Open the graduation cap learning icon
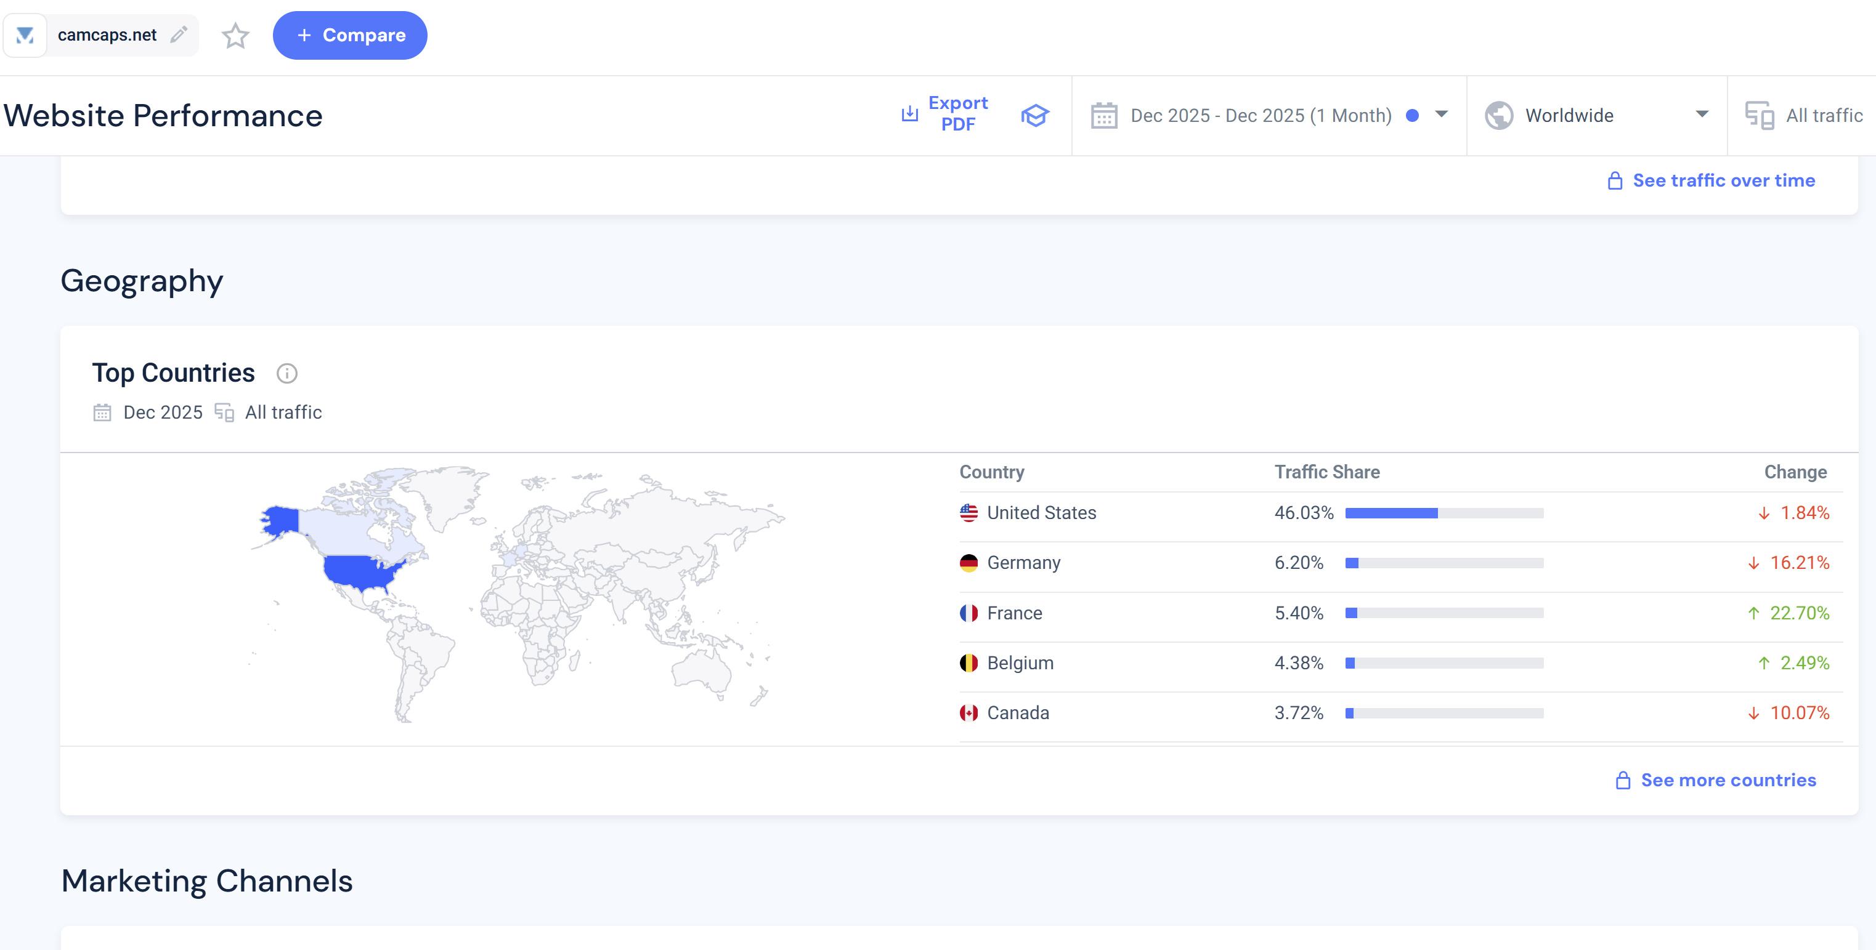This screenshot has height=950, width=1876. tap(1034, 115)
